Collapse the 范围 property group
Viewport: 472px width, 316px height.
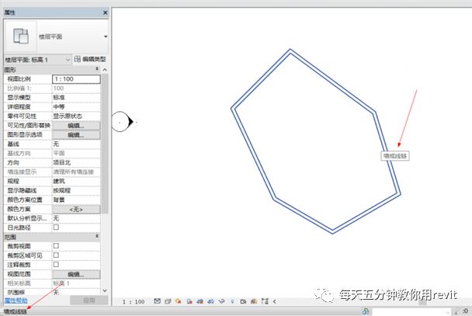tap(97, 237)
